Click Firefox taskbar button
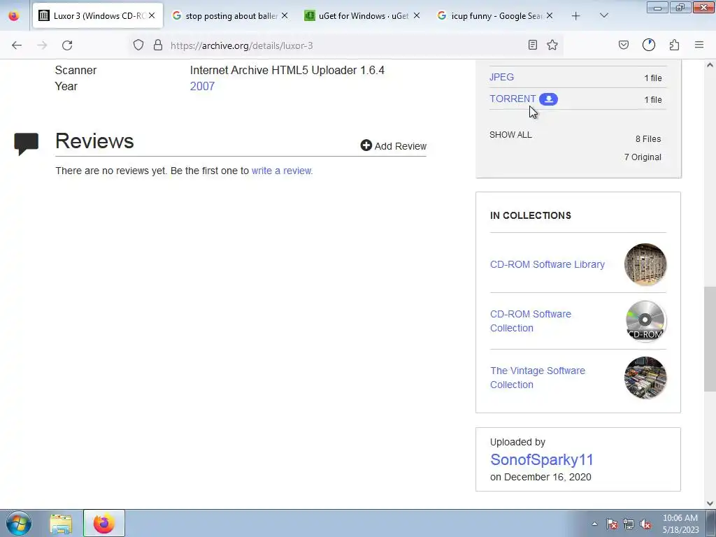 [x=103, y=523]
